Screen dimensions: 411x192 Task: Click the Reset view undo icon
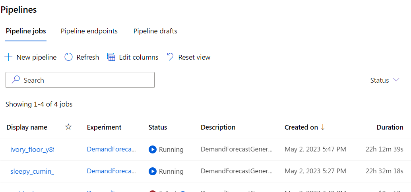point(170,57)
